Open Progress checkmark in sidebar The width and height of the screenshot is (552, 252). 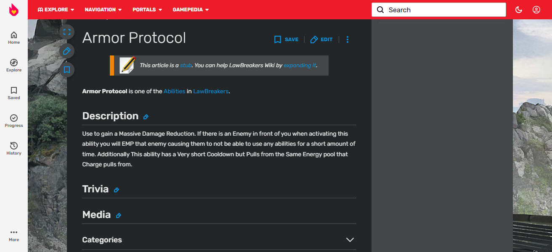point(14,121)
